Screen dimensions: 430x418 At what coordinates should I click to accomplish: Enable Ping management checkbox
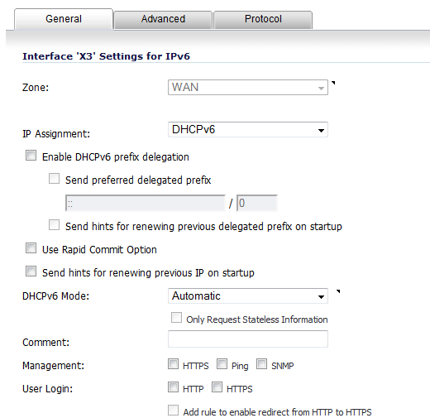[222, 364]
